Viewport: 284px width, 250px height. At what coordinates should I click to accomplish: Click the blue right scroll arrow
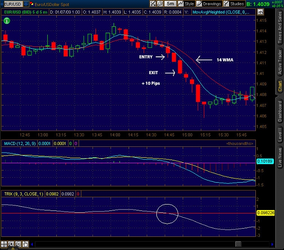pos(272,245)
